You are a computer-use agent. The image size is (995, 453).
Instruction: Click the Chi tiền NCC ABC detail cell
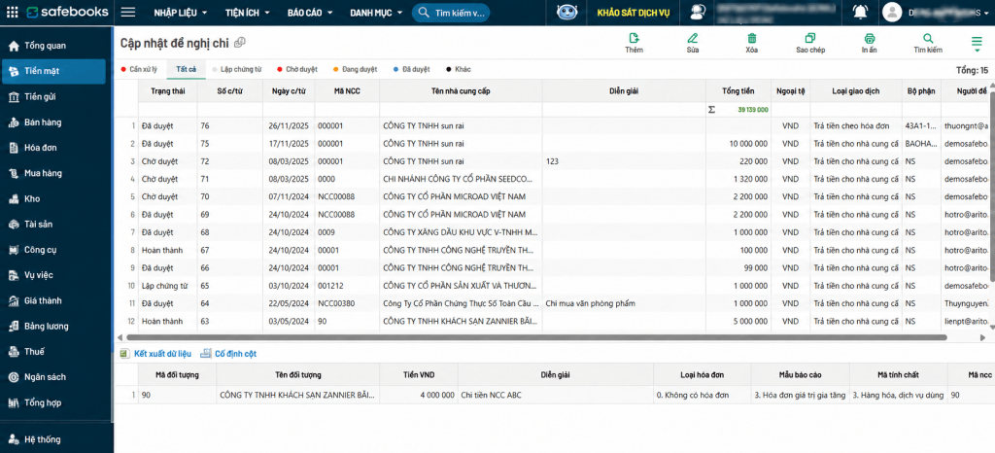[555, 396]
